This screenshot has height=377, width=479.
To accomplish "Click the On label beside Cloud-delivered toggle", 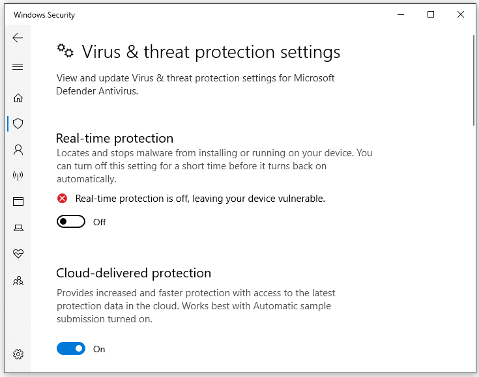I will [x=99, y=349].
